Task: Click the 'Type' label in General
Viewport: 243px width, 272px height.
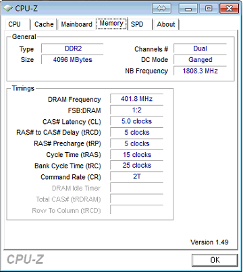Action: (26, 49)
